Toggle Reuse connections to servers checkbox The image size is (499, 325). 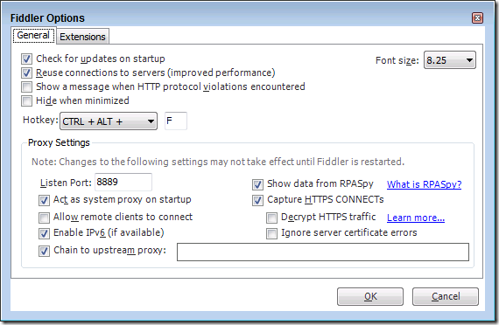pyautogui.click(x=26, y=73)
